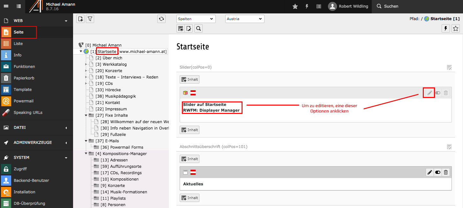Edit page properties using the pencil-document icon
Image resolution: width=463 pixels, height=208 pixels.
point(189,28)
